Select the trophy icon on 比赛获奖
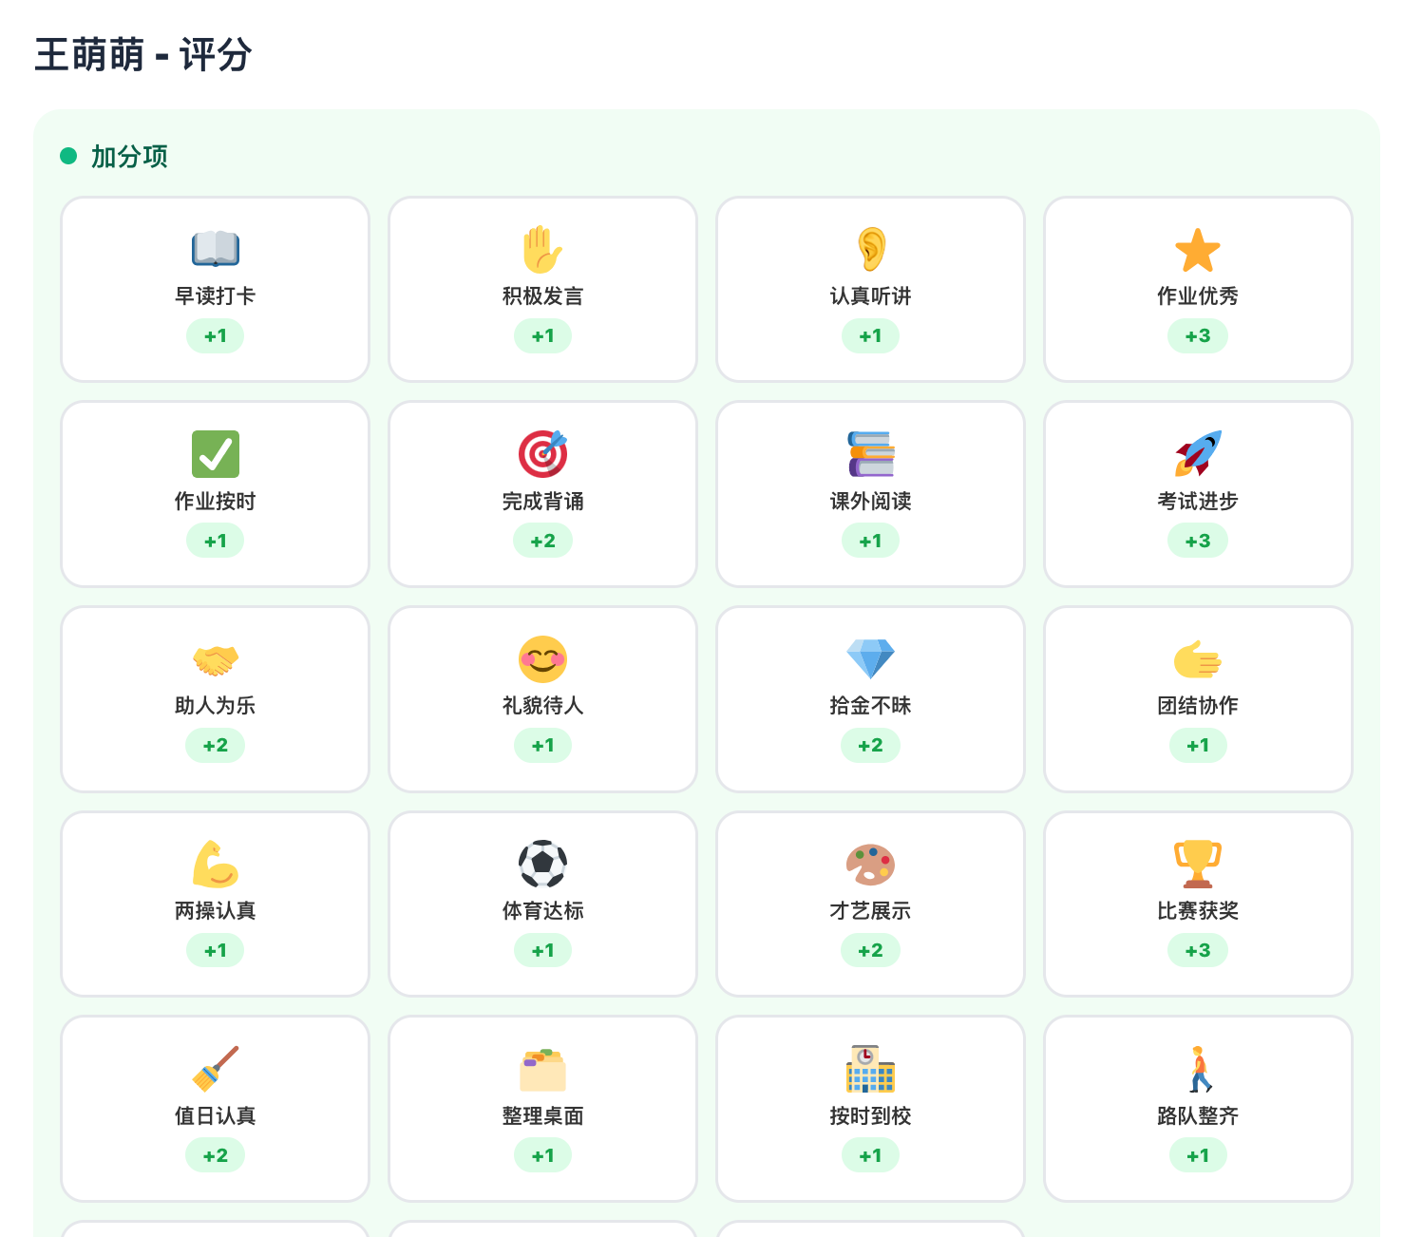Screen dimensions: 1404x1237 [1198, 863]
